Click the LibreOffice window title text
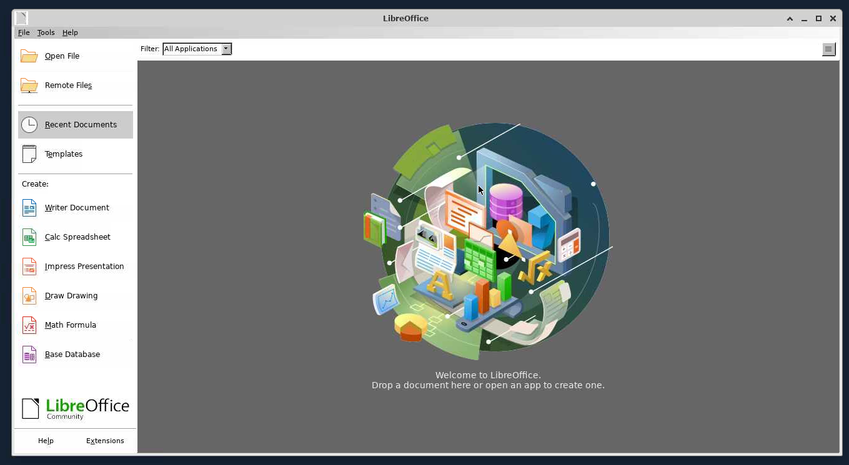This screenshot has height=465, width=849. click(x=405, y=18)
